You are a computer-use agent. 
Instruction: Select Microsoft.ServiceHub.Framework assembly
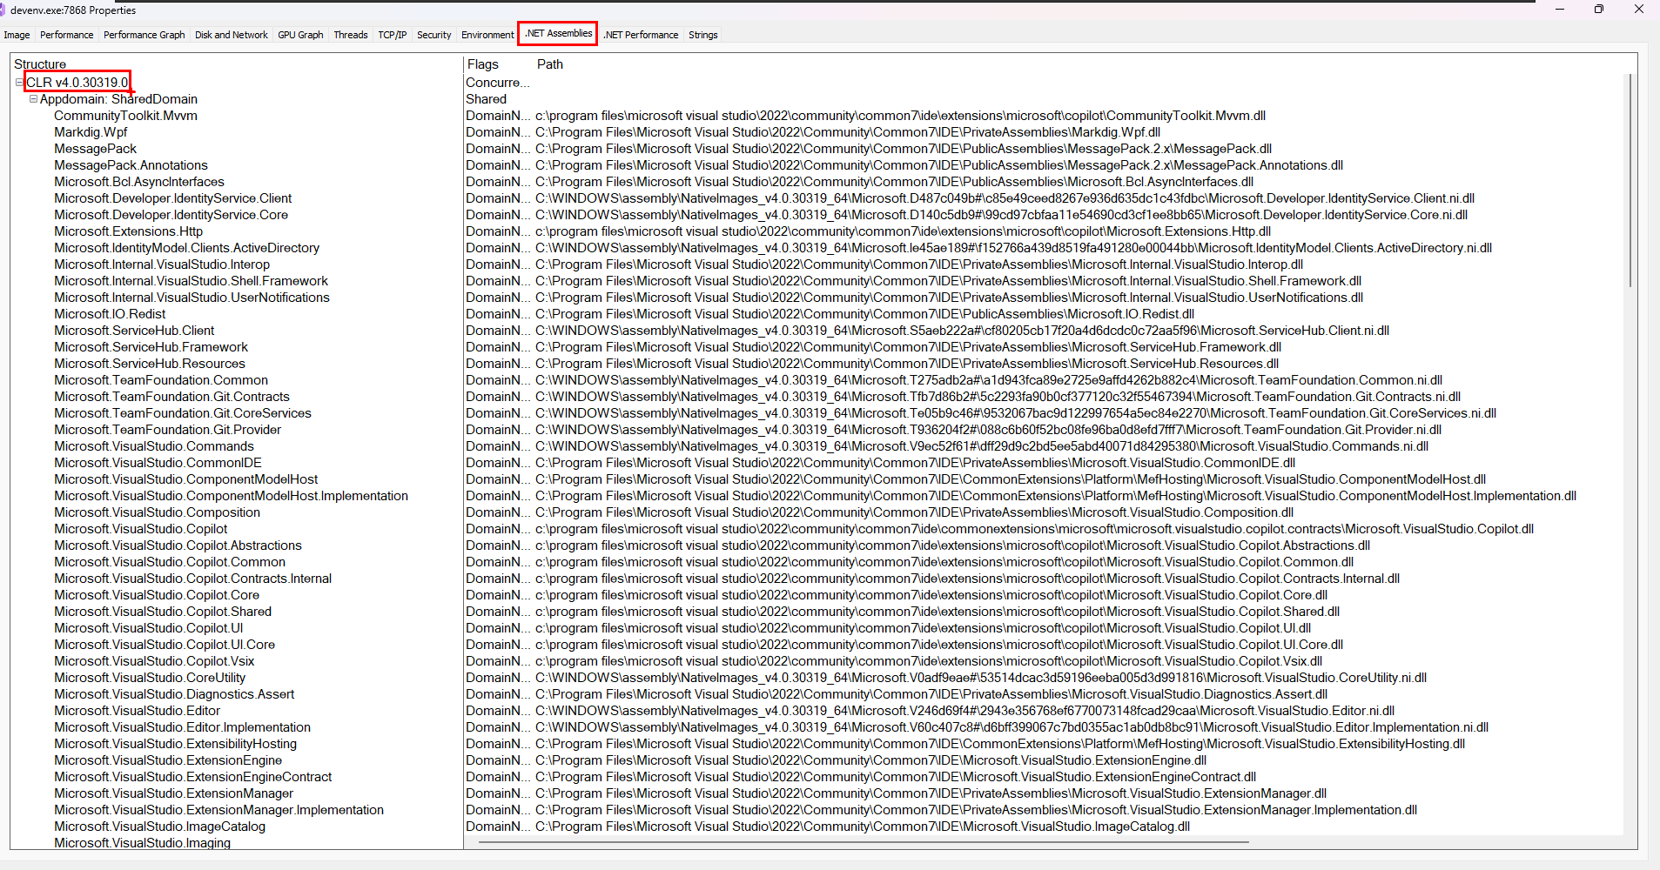click(x=151, y=347)
